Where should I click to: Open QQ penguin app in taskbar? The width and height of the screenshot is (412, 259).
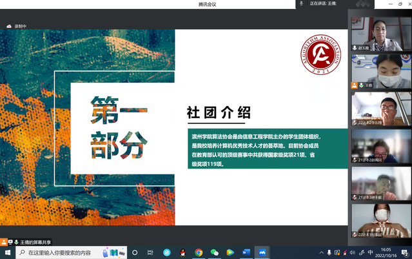pyautogui.click(x=182, y=252)
